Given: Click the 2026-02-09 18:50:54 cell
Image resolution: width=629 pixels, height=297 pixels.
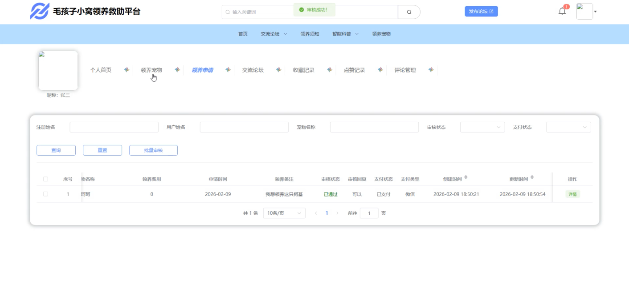Looking at the screenshot, I should (523, 194).
